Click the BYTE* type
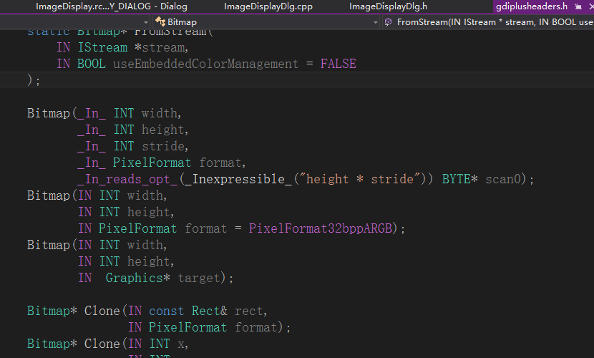Viewport: 594px width, 358px height. [x=460, y=179]
